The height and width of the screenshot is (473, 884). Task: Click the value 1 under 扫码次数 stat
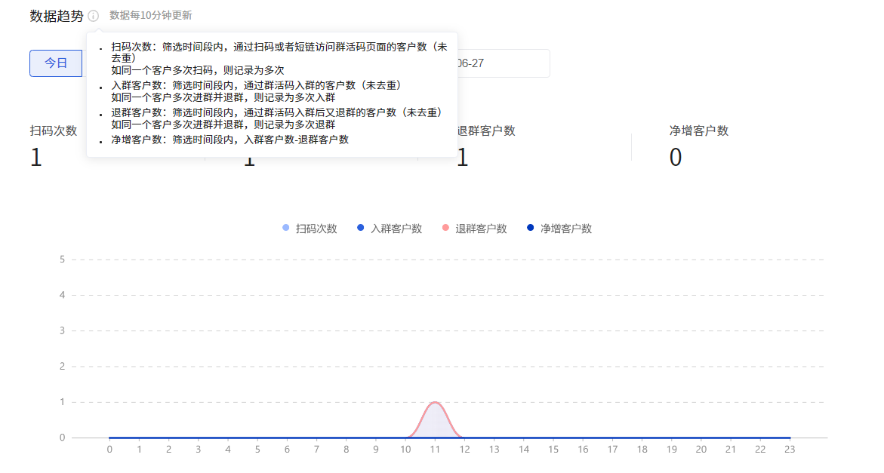coord(36,158)
